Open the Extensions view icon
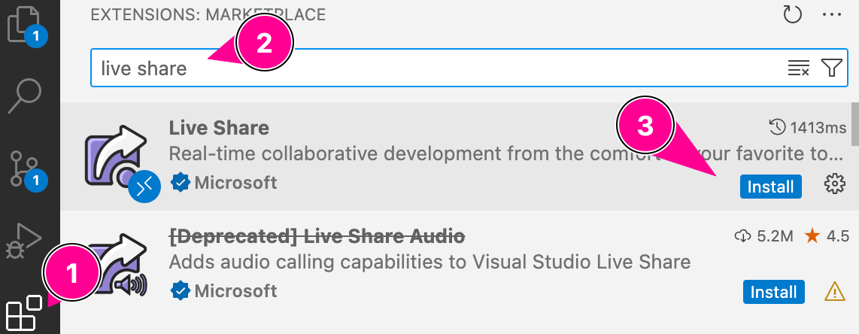859x334 pixels. [x=23, y=313]
